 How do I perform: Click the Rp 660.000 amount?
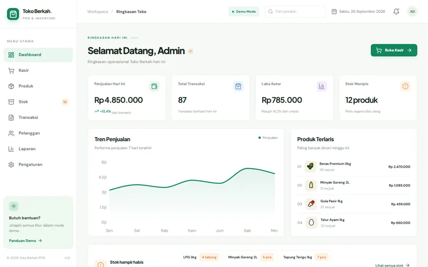point(400,223)
